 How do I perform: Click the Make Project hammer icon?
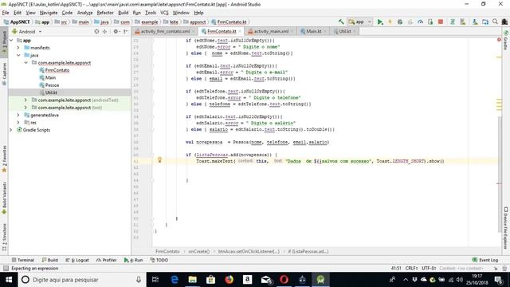[341, 22]
